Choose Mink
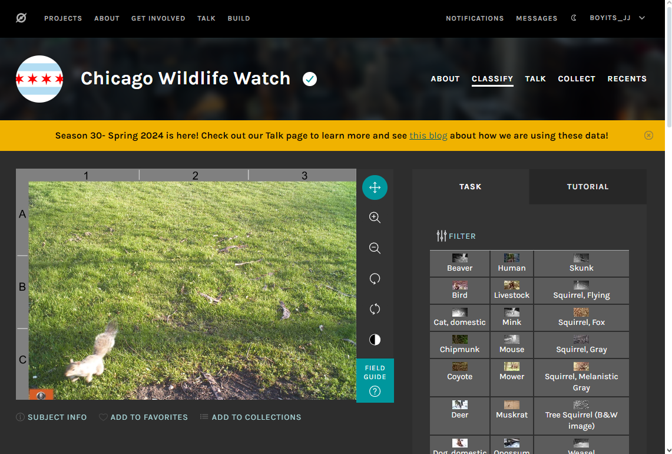This screenshot has height=454, width=672. coord(512,318)
